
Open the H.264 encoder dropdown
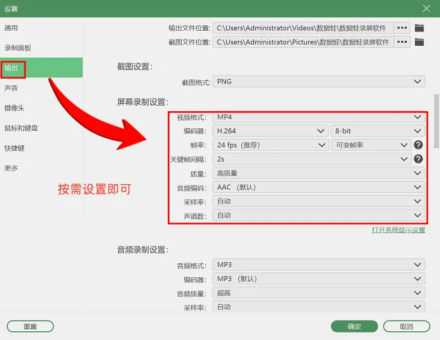click(270, 131)
